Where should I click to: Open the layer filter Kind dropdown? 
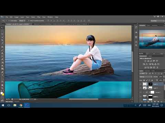(143, 73)
